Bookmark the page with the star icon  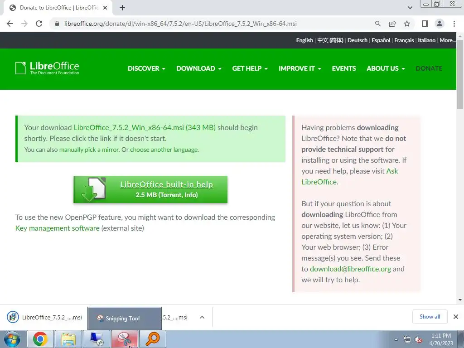coord(407,24)
